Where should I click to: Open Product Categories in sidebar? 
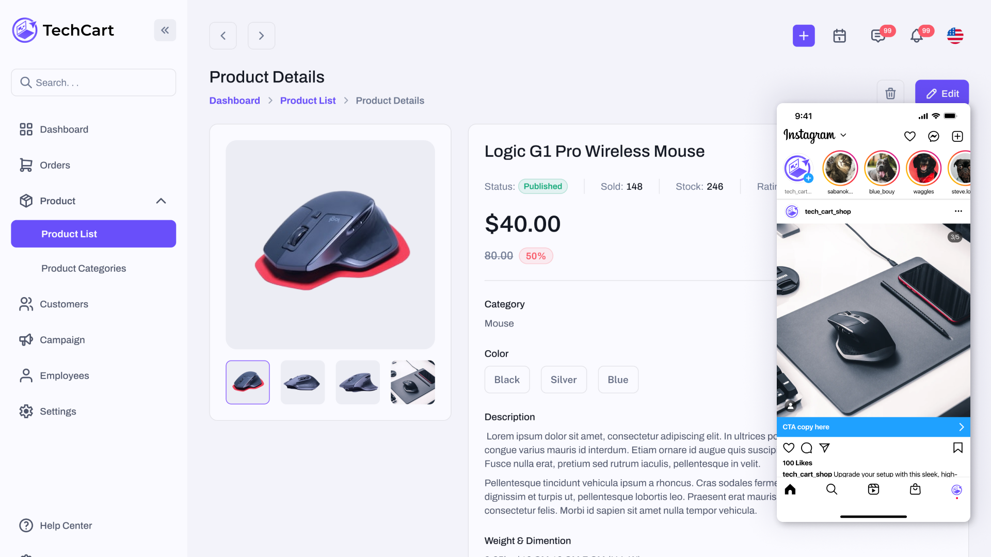point(84,268)
